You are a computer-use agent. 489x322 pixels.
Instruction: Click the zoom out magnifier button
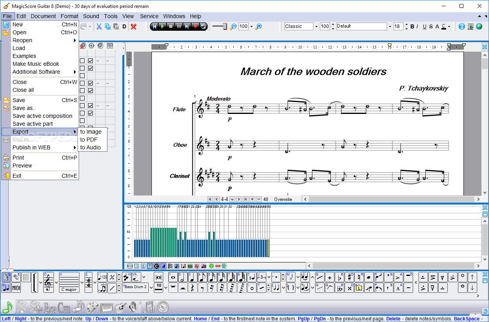(233, 26)
